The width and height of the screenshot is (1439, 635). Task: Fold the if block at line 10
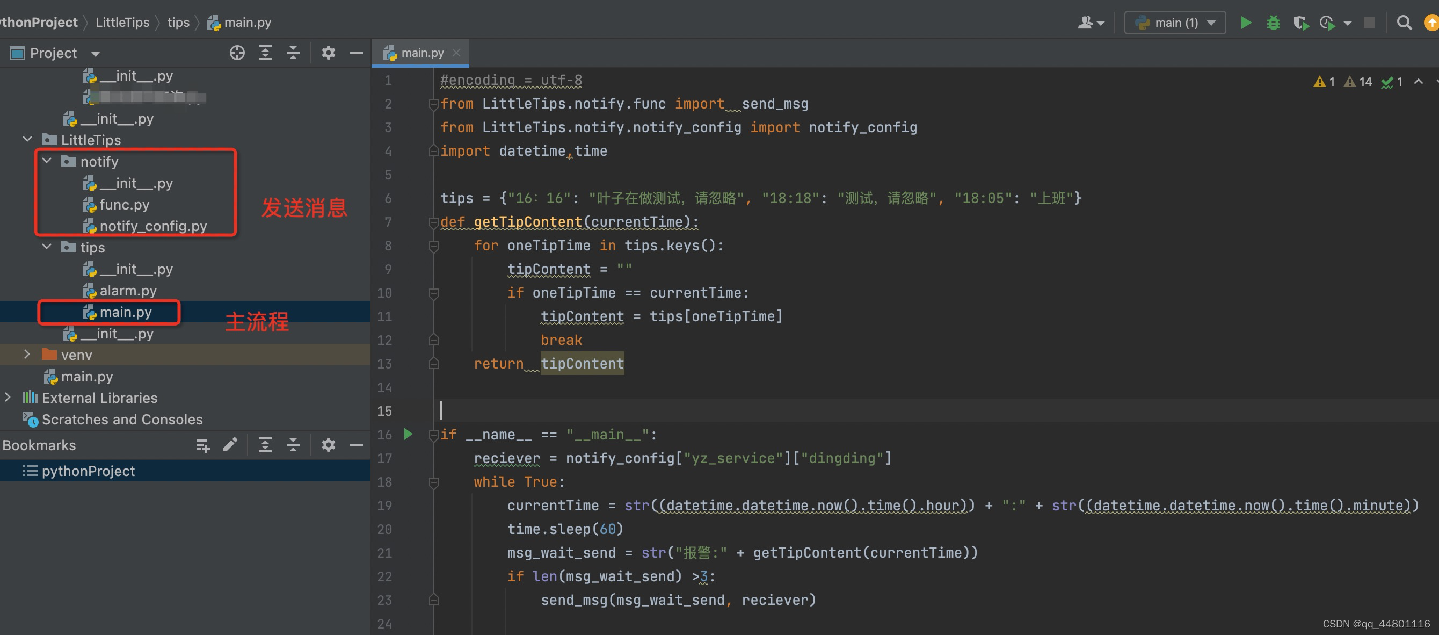(x=433, y=293)
